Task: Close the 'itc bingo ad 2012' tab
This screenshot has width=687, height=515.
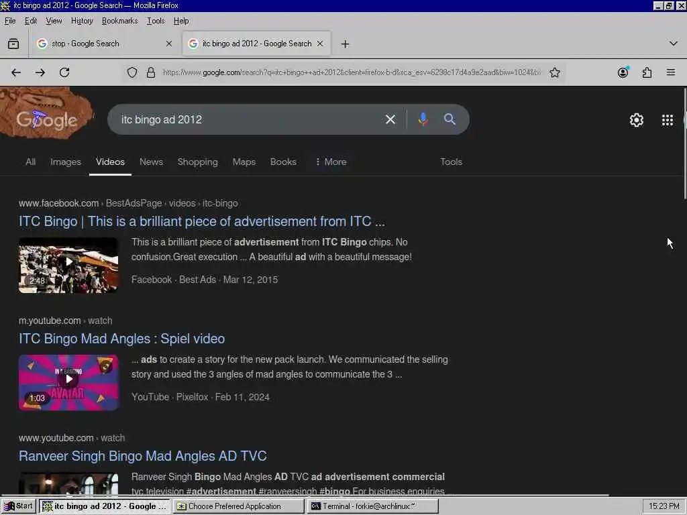Action: (320, 44)
